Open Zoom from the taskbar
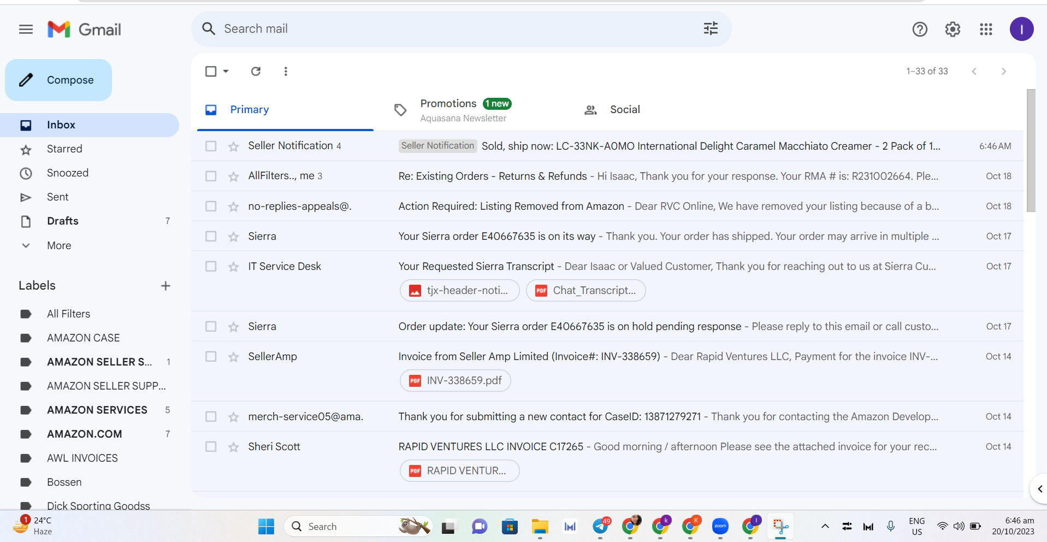This screenshot has width=1047, height=542. click(720, 526)
